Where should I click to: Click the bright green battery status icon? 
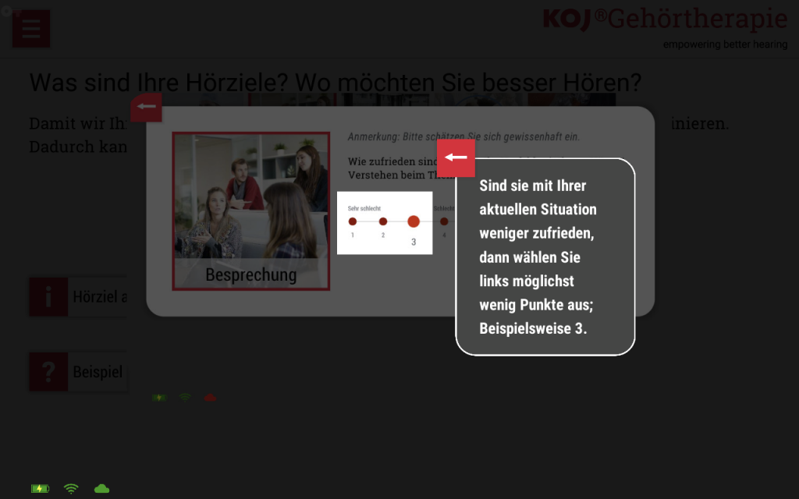[x=40, y=489]
